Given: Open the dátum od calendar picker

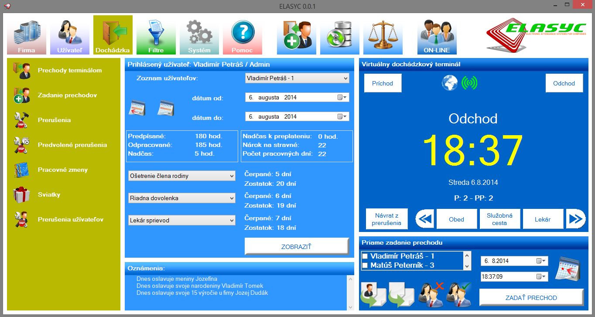Looking at the screenshot, I should pyautogui.click(x=342, y=98).
